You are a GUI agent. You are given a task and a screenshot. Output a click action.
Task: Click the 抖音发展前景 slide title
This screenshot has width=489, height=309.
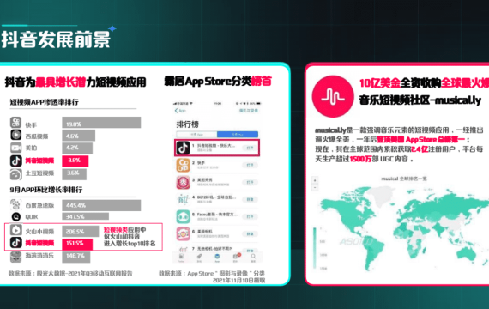tap(56, 39)
